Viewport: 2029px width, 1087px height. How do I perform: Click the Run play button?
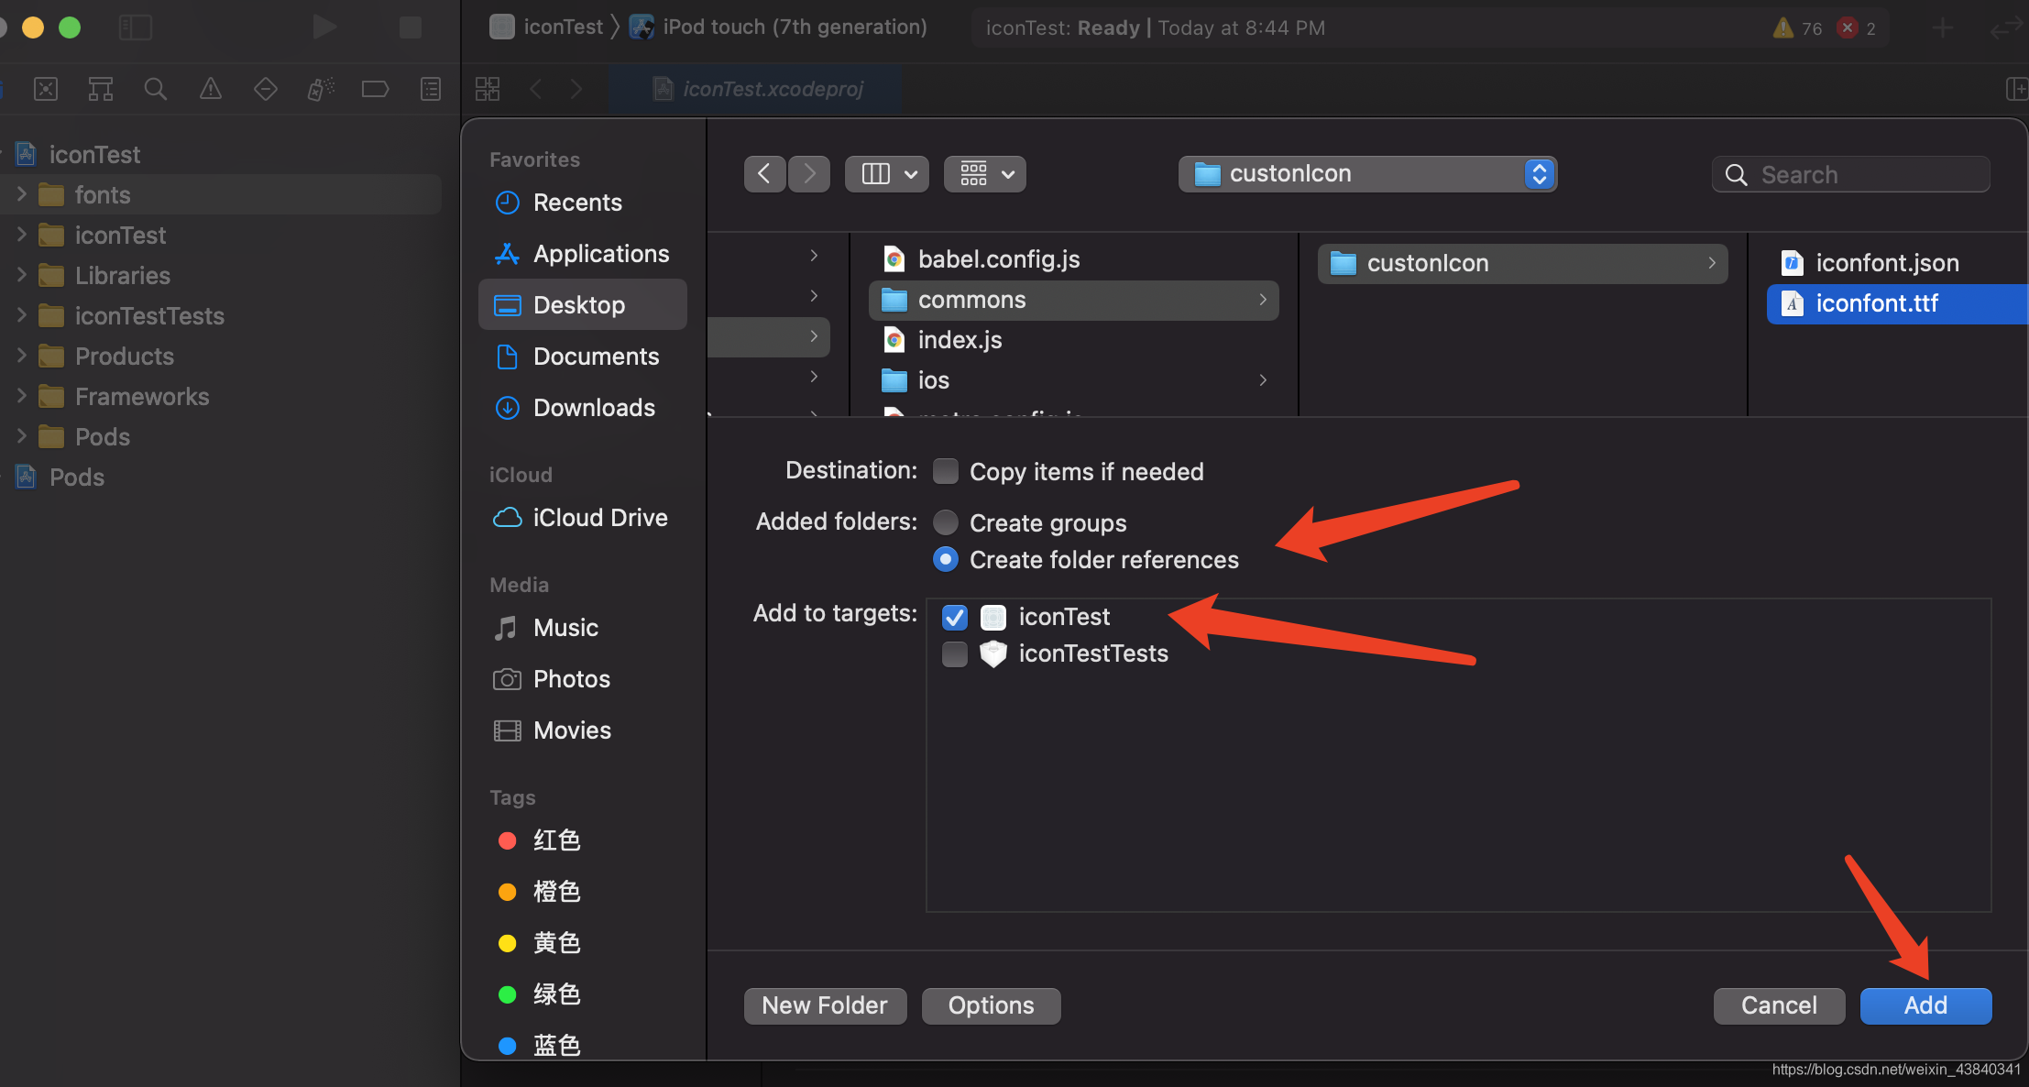[x=324, y=27]
